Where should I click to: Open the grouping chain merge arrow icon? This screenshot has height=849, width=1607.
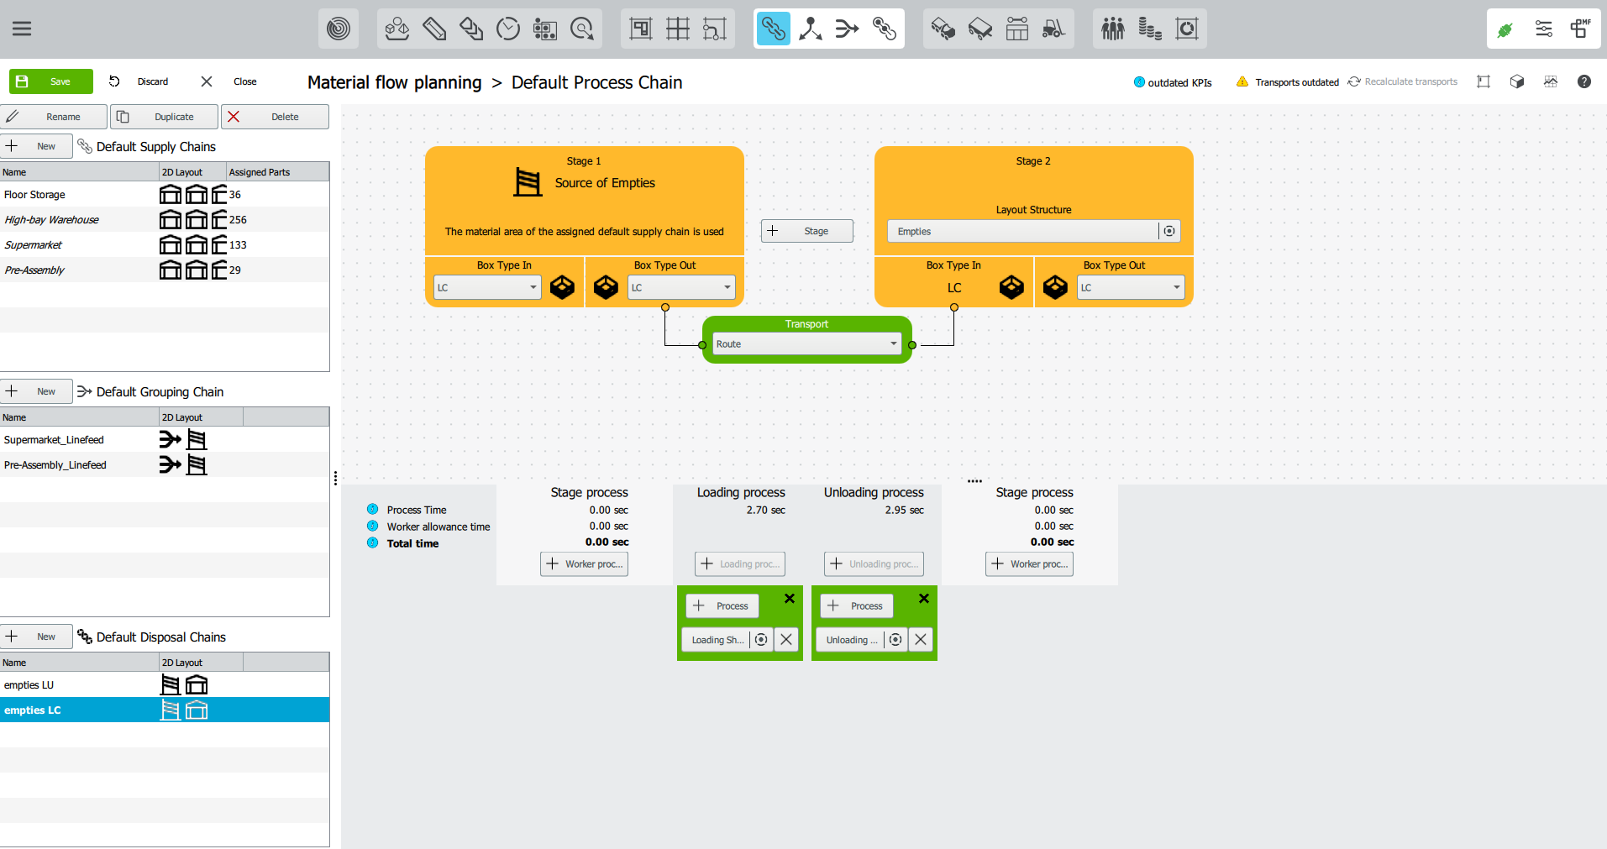(x=848, y=29)
